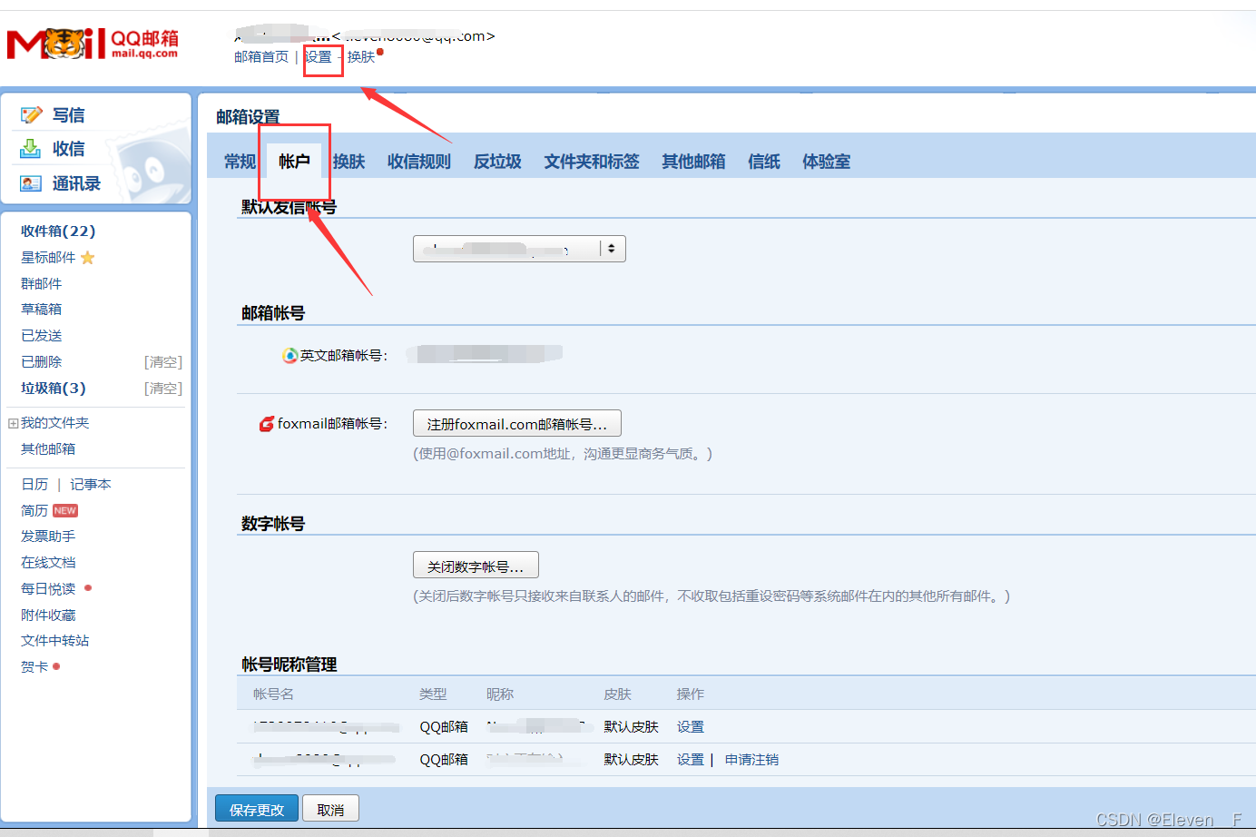The width and height of the screenshot is (1256, 837).
Task: Open the 信纸 tab
Action: coord(764,162)
